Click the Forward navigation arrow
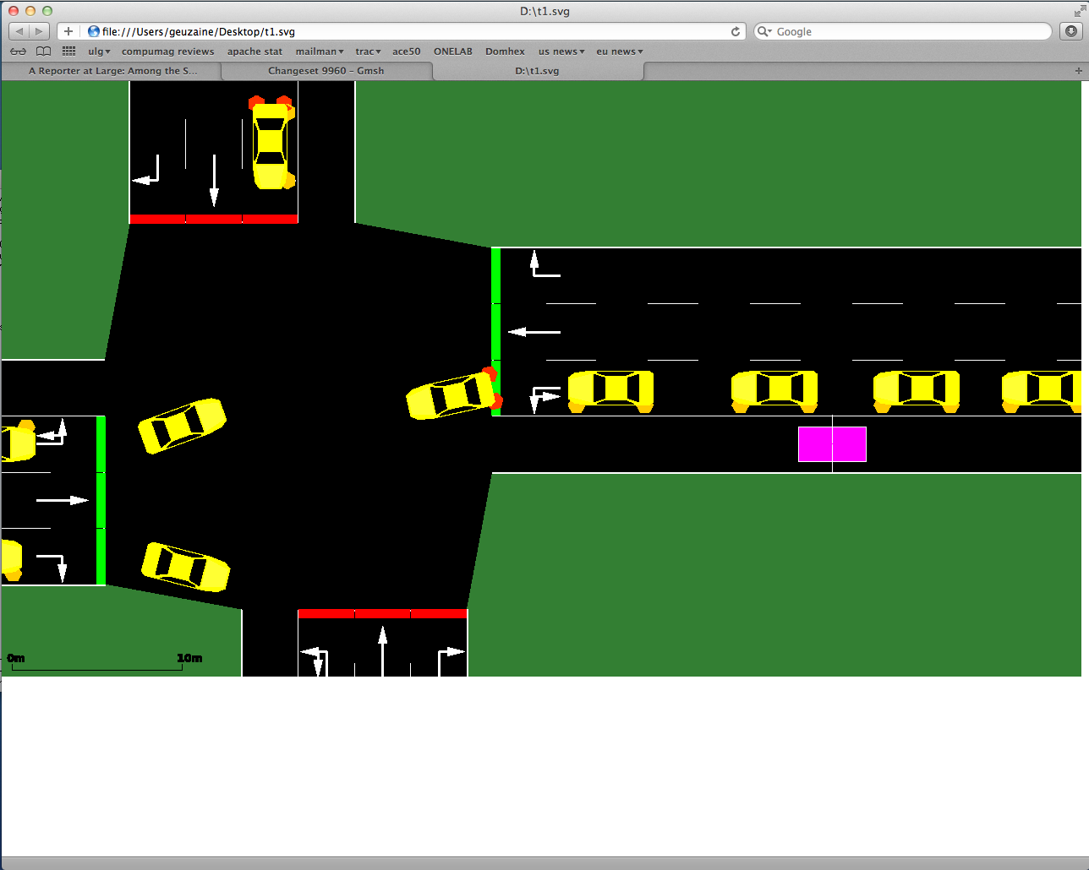 coord(39,31)
